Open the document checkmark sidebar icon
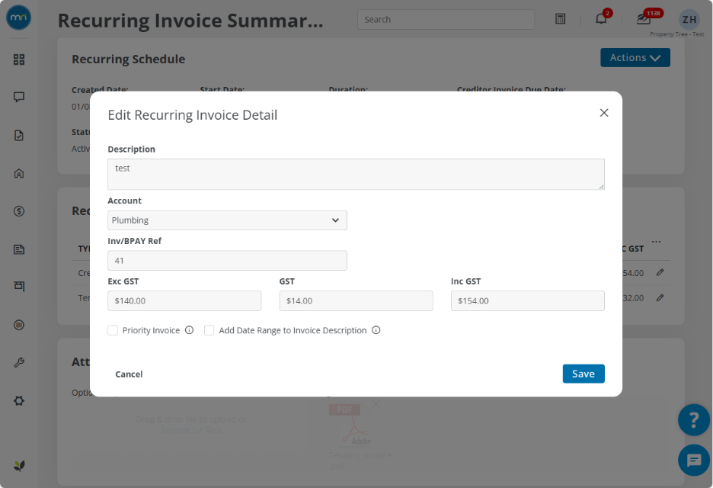This screenshot has width=713, height=488. click(18, 135)
